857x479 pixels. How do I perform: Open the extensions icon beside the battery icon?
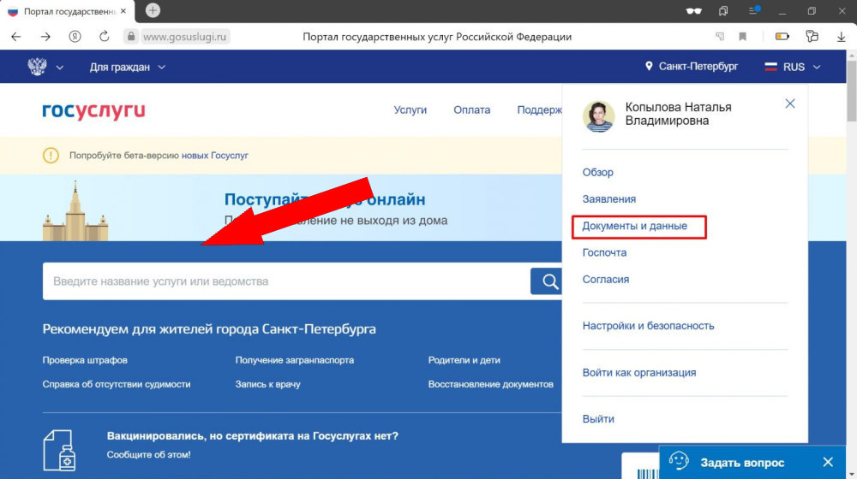click(x=812, y=37)
